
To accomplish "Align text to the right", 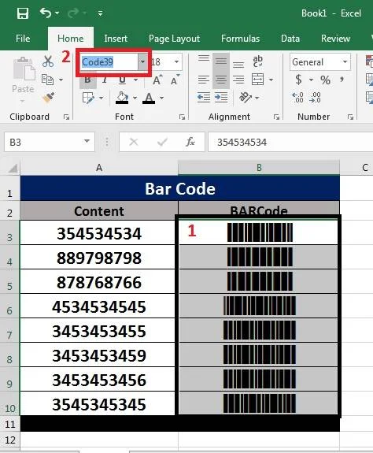I will [238, 80].
